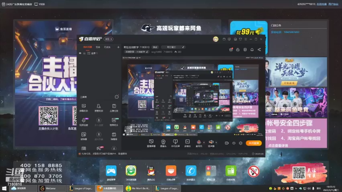The width and height of the screenshot is (342, 192).
Task: Open the shirt skin icon in the title bar
Action: pyautogui.click(x=240, y=39)
